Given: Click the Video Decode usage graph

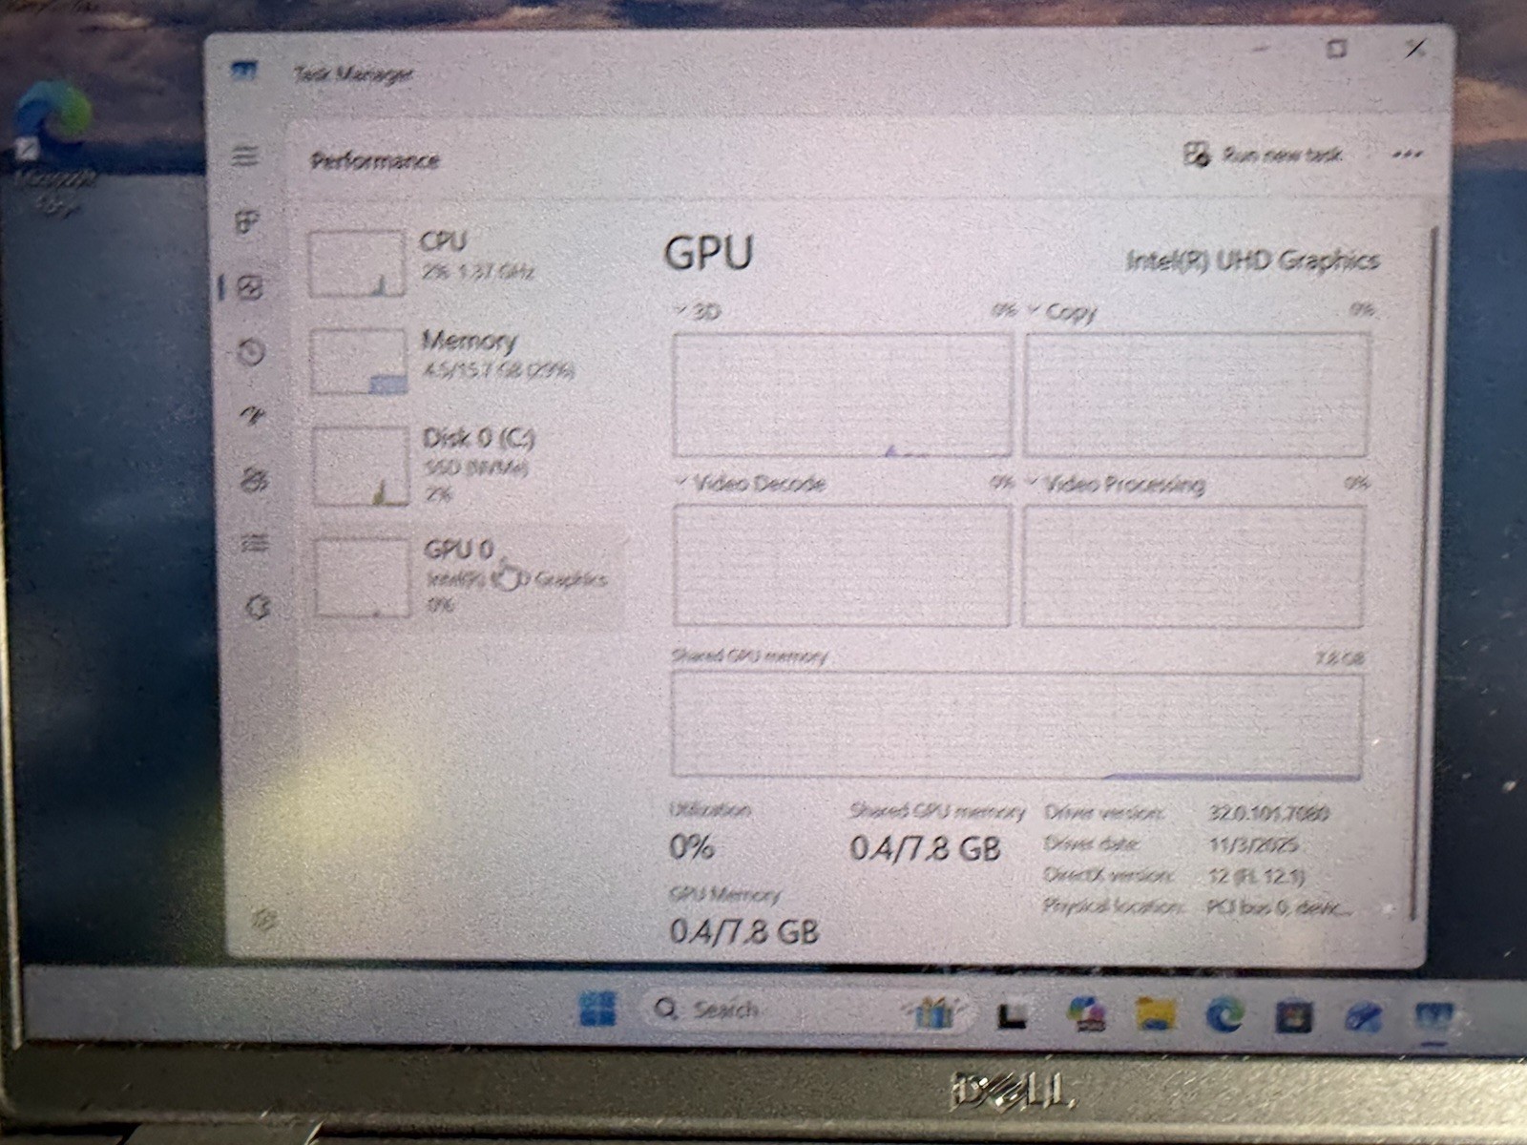Looking at the screenshot, I should [x=842, y=565].
